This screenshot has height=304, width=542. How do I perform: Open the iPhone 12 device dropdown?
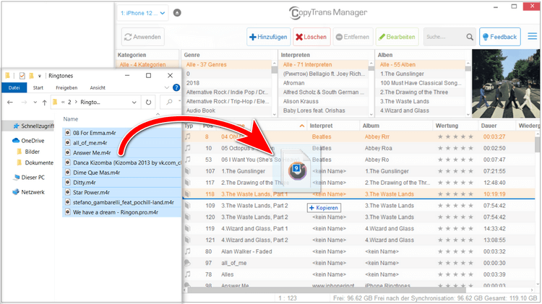pyautogui.click(x=143, y=13)
